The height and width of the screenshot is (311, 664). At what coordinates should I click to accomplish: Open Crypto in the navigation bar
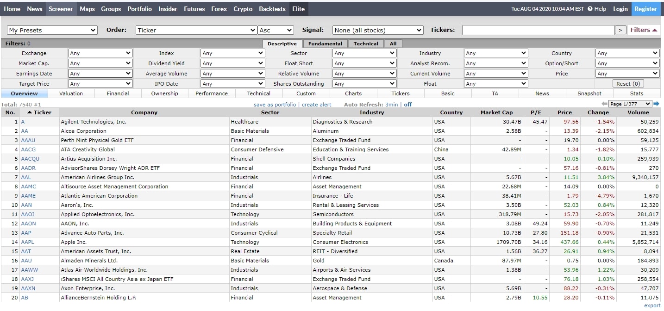tap(243, 9)
